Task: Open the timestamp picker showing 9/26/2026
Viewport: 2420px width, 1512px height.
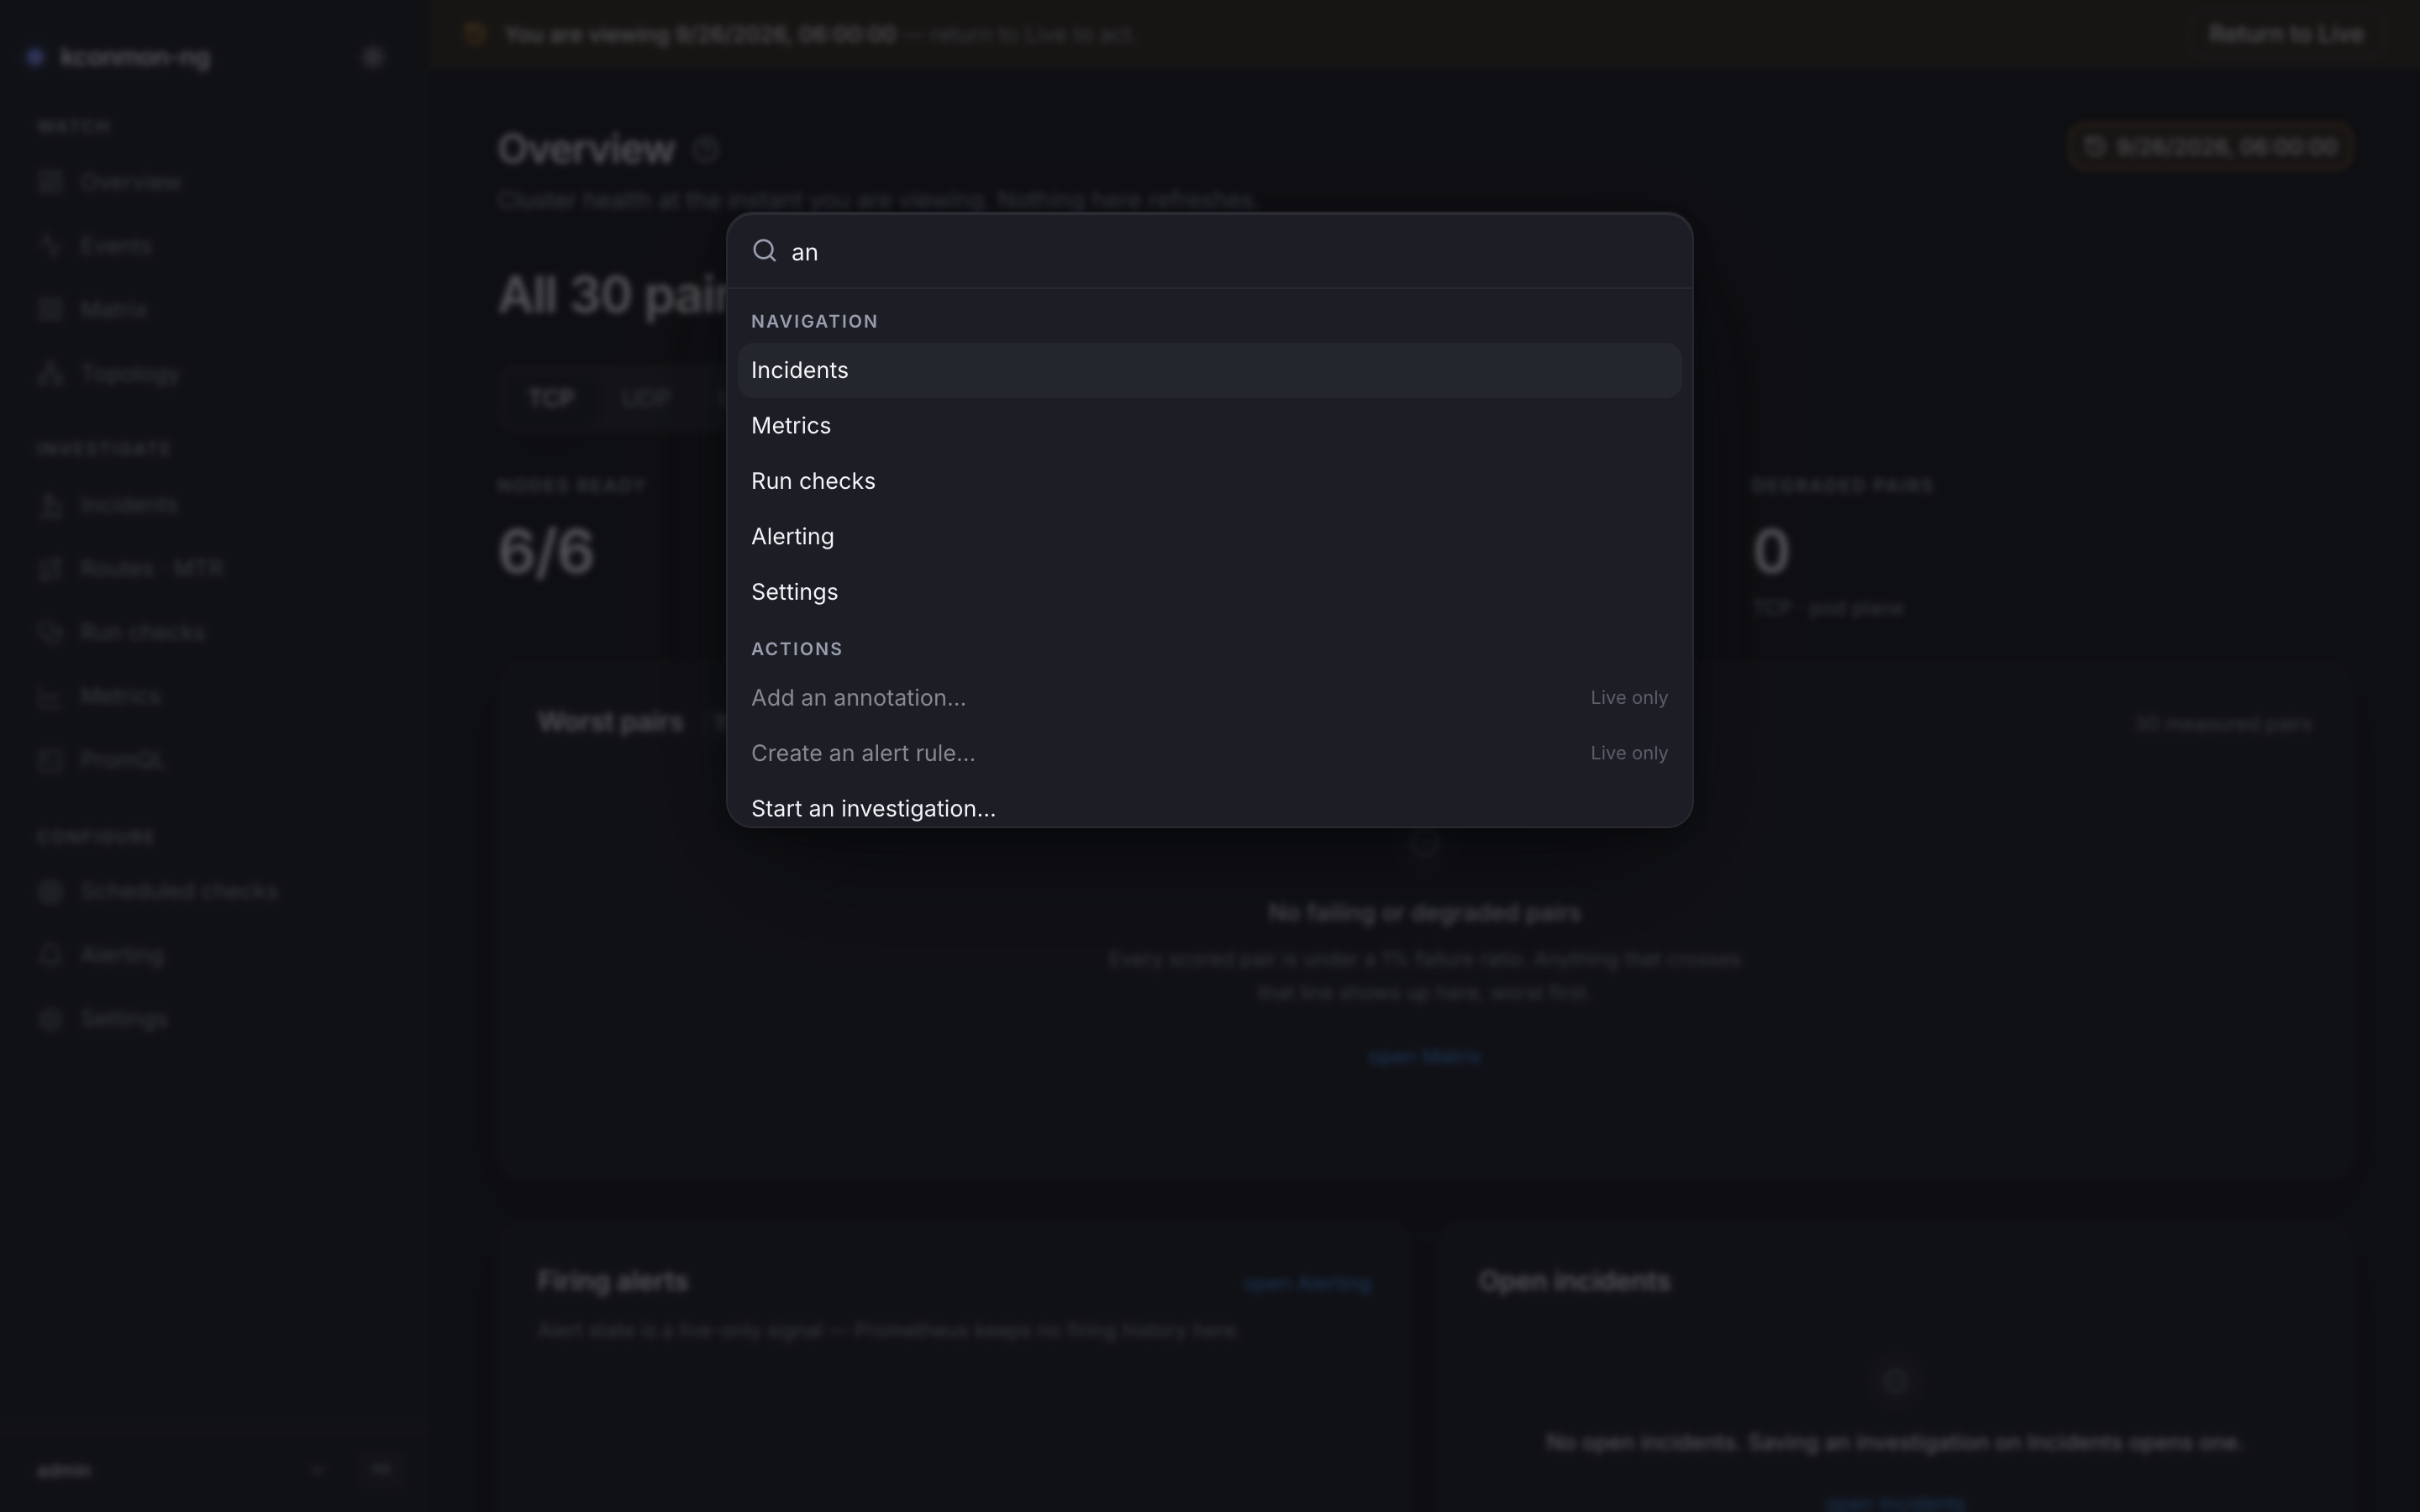Action: click(x=2210, y=147)
